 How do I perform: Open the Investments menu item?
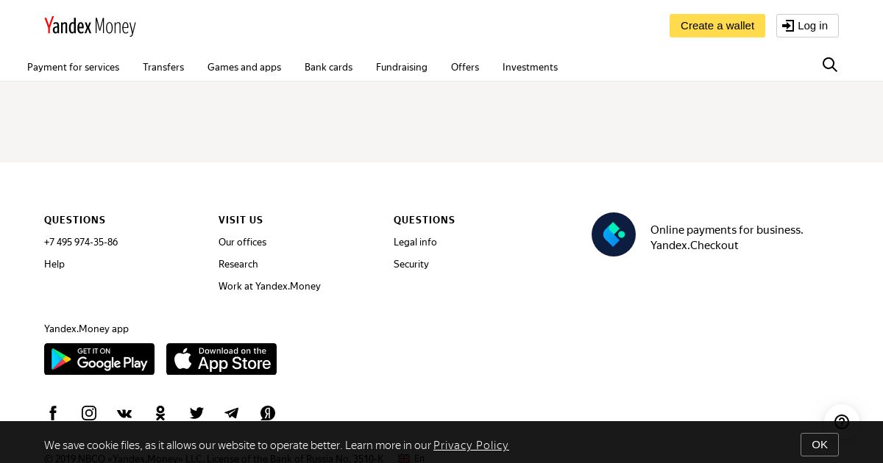530,67
